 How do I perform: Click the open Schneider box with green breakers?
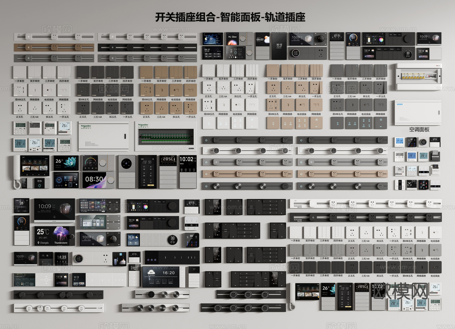(x=166, y=136)
